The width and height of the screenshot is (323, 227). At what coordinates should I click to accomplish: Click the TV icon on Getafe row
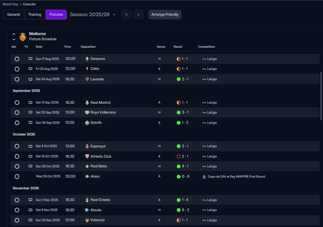(x=31, y=123)
